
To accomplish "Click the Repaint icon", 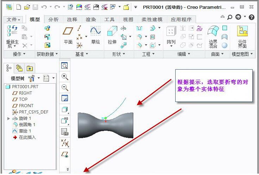I will tap(65, 98).
